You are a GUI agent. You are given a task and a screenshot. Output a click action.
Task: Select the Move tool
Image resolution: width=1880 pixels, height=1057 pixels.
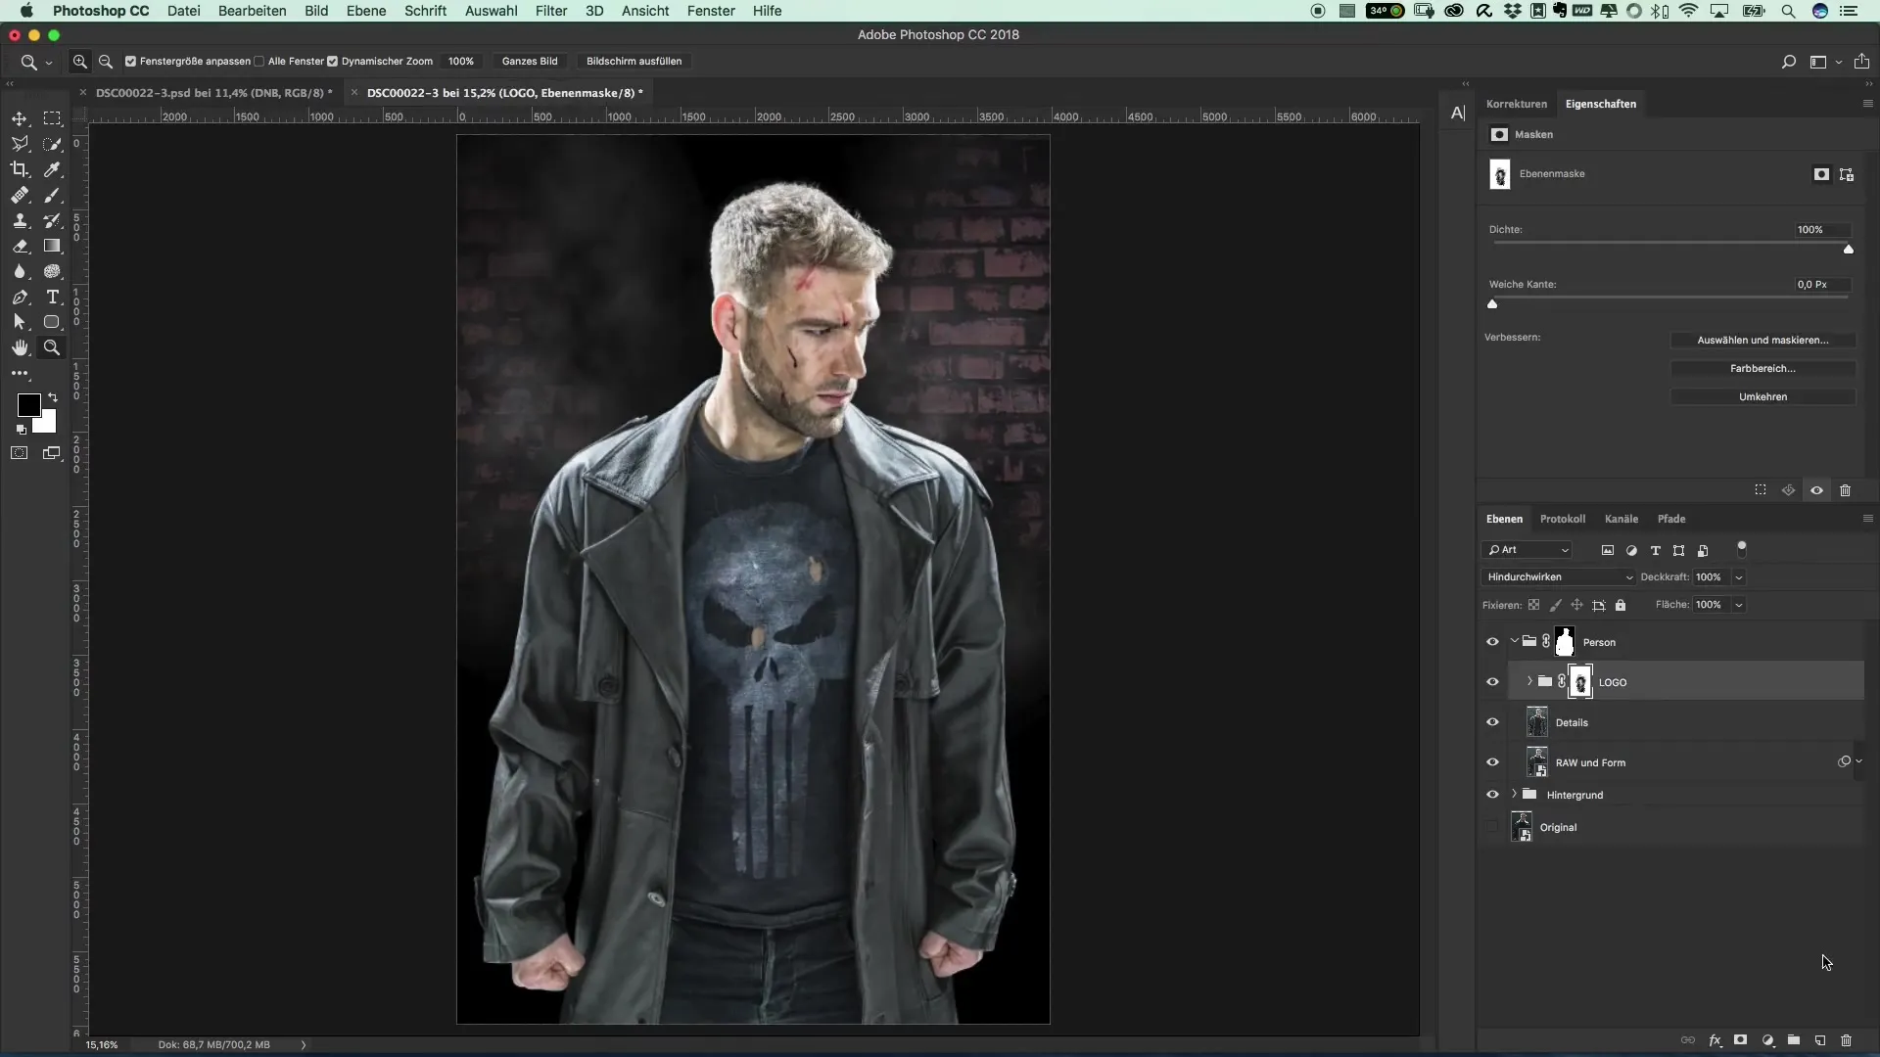tap(20, 118)
